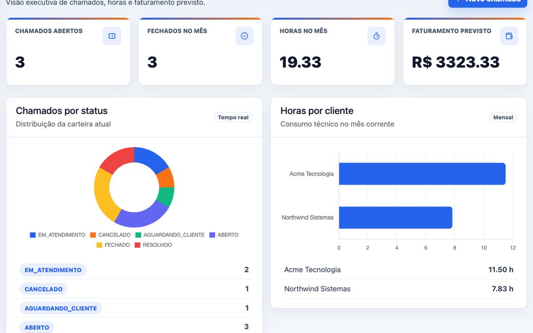Image resolution: width=533 pixels, height=333 pixels.
Task: Click the ticket icon in Chamados Abertos card
Action: (112, 36)
